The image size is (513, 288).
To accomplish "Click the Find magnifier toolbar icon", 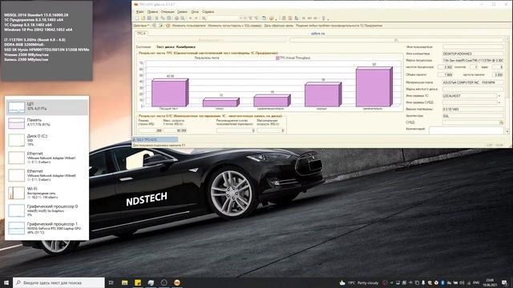I will pyautogui.click(x=204, y=18).
